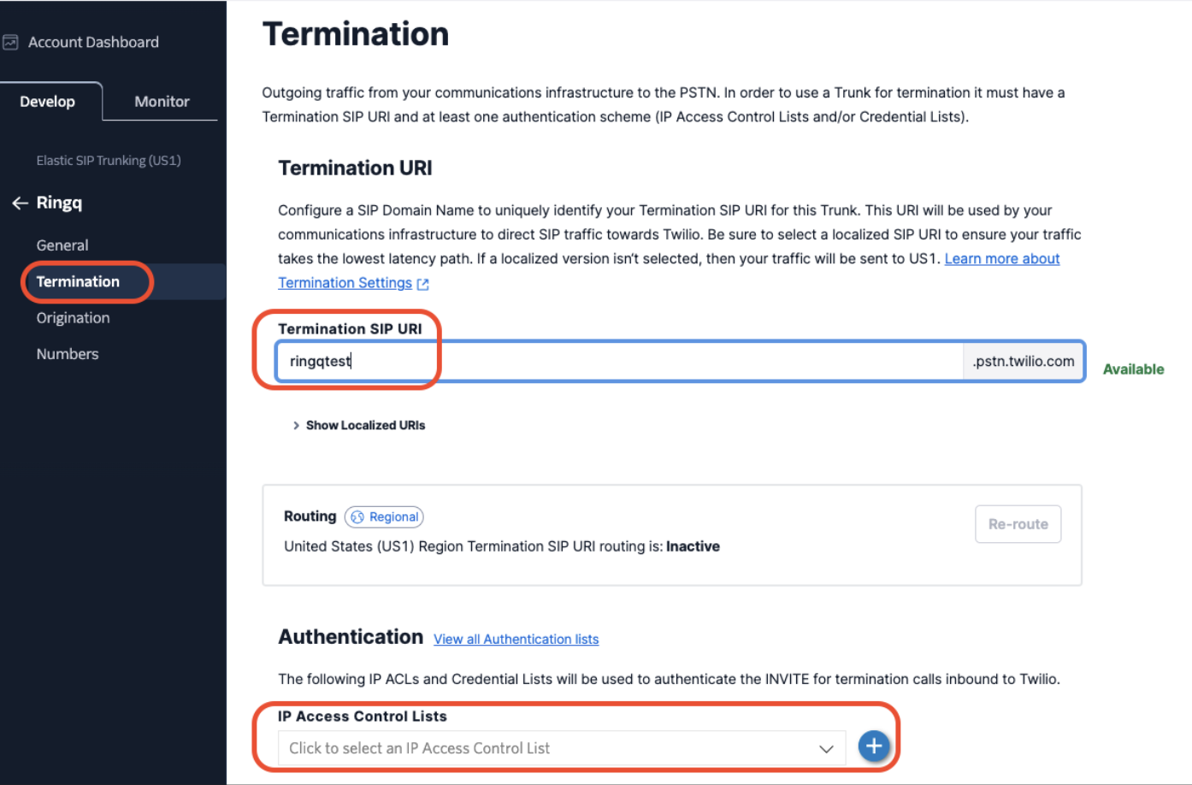The height and width of the screenshot is (785, 1192).
Task: Switch to the Monitor tab
Action: click(x=161, y=101)
